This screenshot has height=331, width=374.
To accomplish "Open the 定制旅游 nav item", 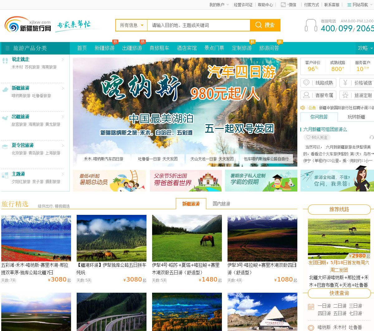I will (242, 48).
